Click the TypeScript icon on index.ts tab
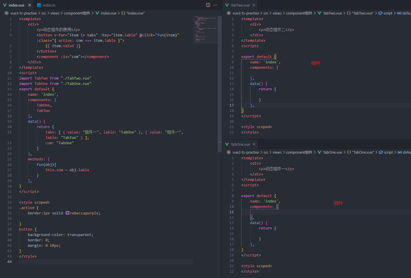This screenshot has width=411, height=278. tap(39, 5)
